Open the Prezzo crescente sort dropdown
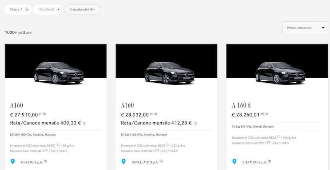The width and height of the screenshot is (330, 170). click(x=305, y=28)
